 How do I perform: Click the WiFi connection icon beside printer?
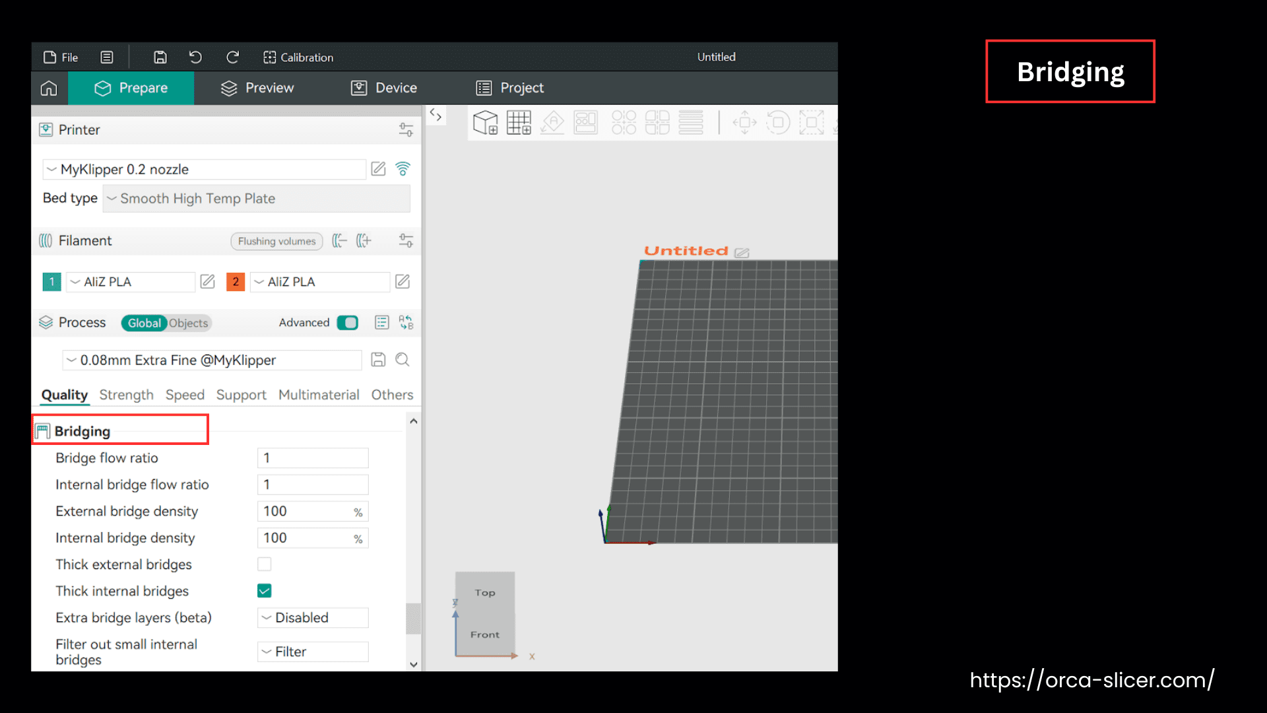(403, 169)
